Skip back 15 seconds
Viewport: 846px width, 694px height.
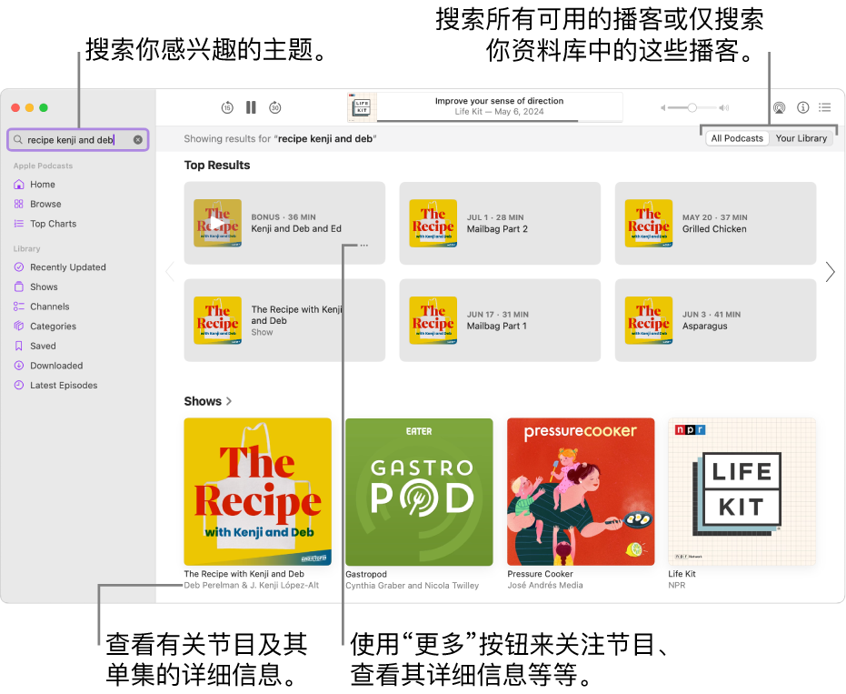click(x=227, y=107)
